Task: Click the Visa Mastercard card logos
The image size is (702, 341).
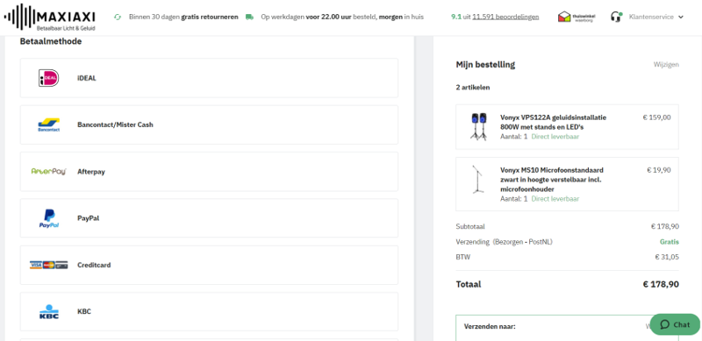Action: point(48,265)
